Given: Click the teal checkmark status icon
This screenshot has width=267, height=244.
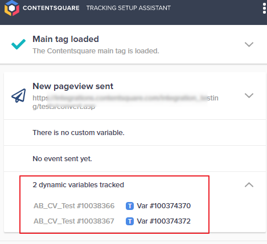Looking at the screenshot, I should (18, 44).
